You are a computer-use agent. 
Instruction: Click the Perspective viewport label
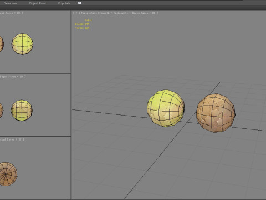click(x=89, y=13)
